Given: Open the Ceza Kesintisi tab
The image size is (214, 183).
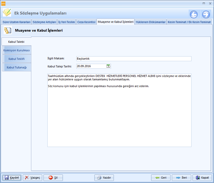Looking at the screenshot, I should click(x=86, y=22).
